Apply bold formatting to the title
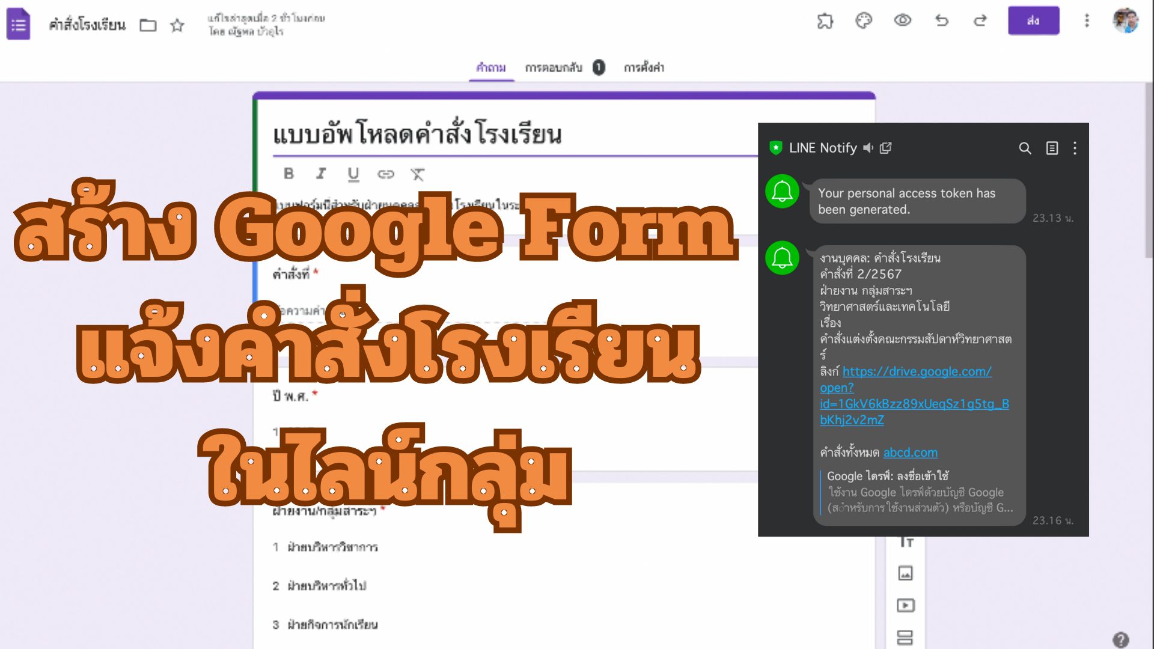Image resolution: width=1154 pixels, height=649 pixels. click(x=288, y=174)
